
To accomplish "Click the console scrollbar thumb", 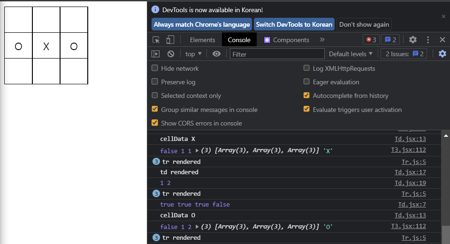I will coord(446,235).
